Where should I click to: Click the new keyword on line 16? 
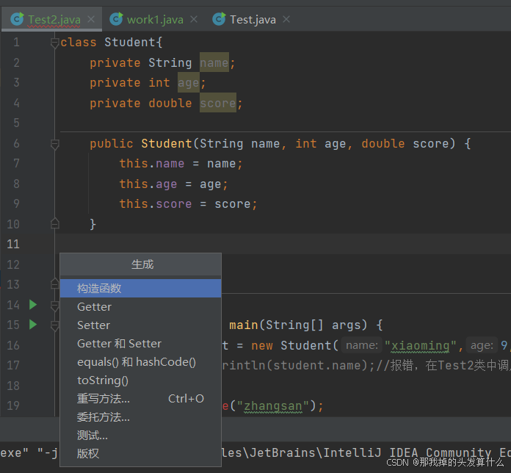coord(261,345)
